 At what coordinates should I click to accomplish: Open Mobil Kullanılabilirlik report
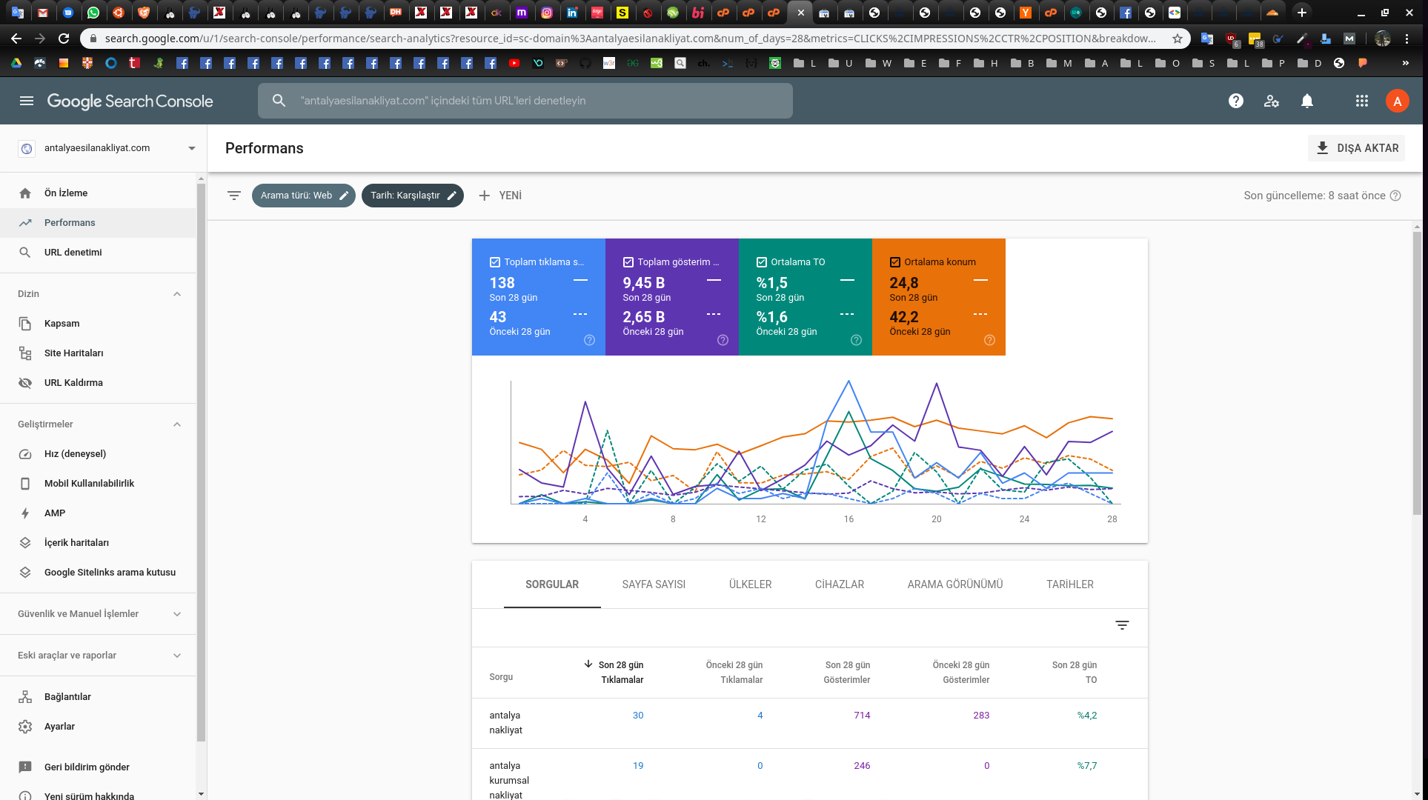pos(99,484)
